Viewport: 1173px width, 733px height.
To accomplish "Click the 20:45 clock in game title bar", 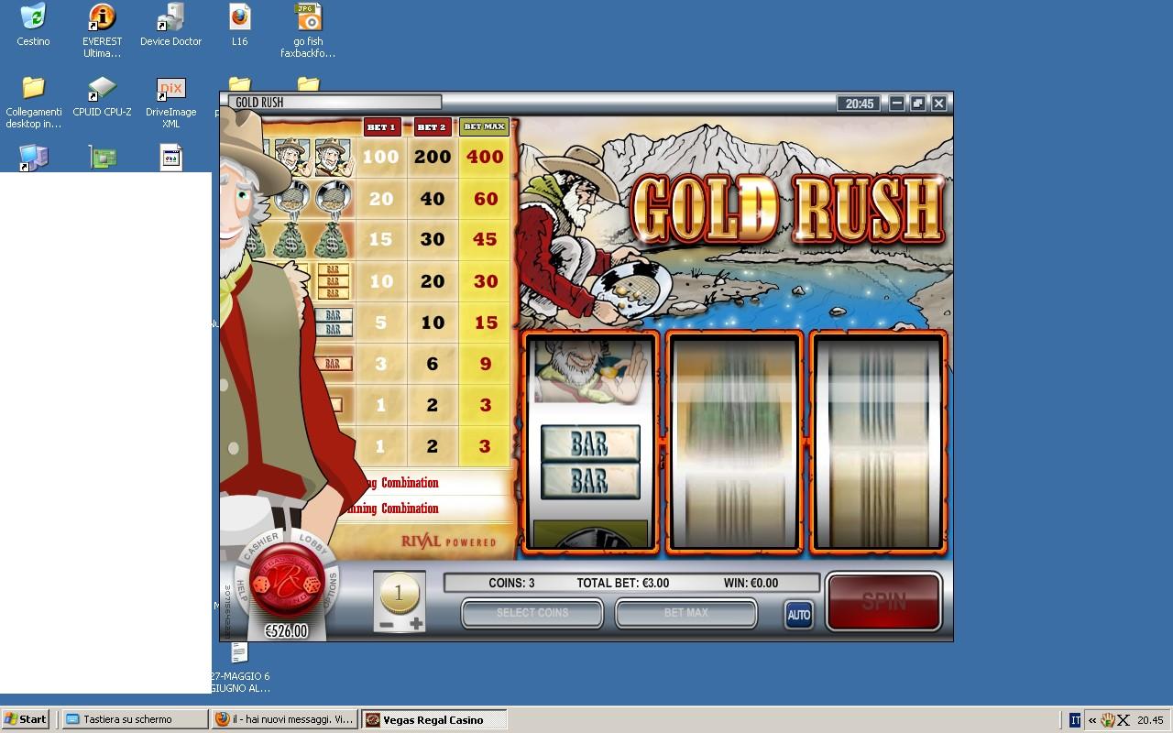I will tap(860, 104).
